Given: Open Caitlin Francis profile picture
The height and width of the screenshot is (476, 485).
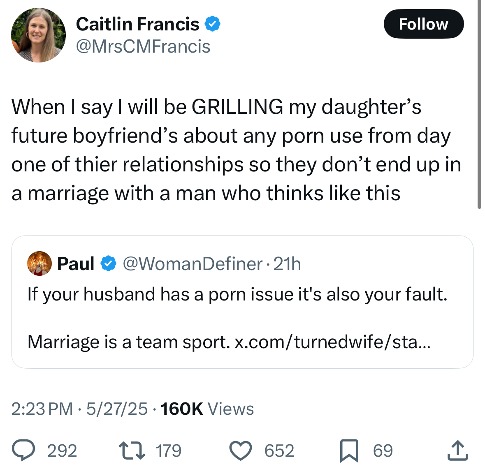Looking at the screenshot, I should tap(38, 35).
